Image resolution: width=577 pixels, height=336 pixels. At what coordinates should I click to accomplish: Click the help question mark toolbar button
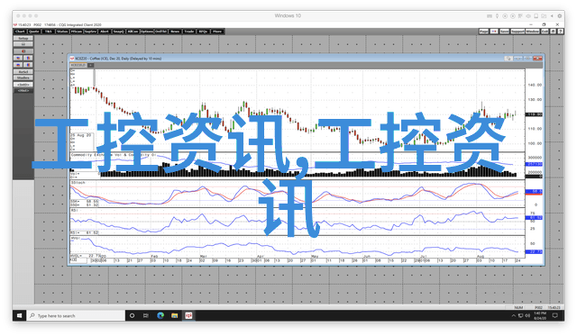coord(560,32)
